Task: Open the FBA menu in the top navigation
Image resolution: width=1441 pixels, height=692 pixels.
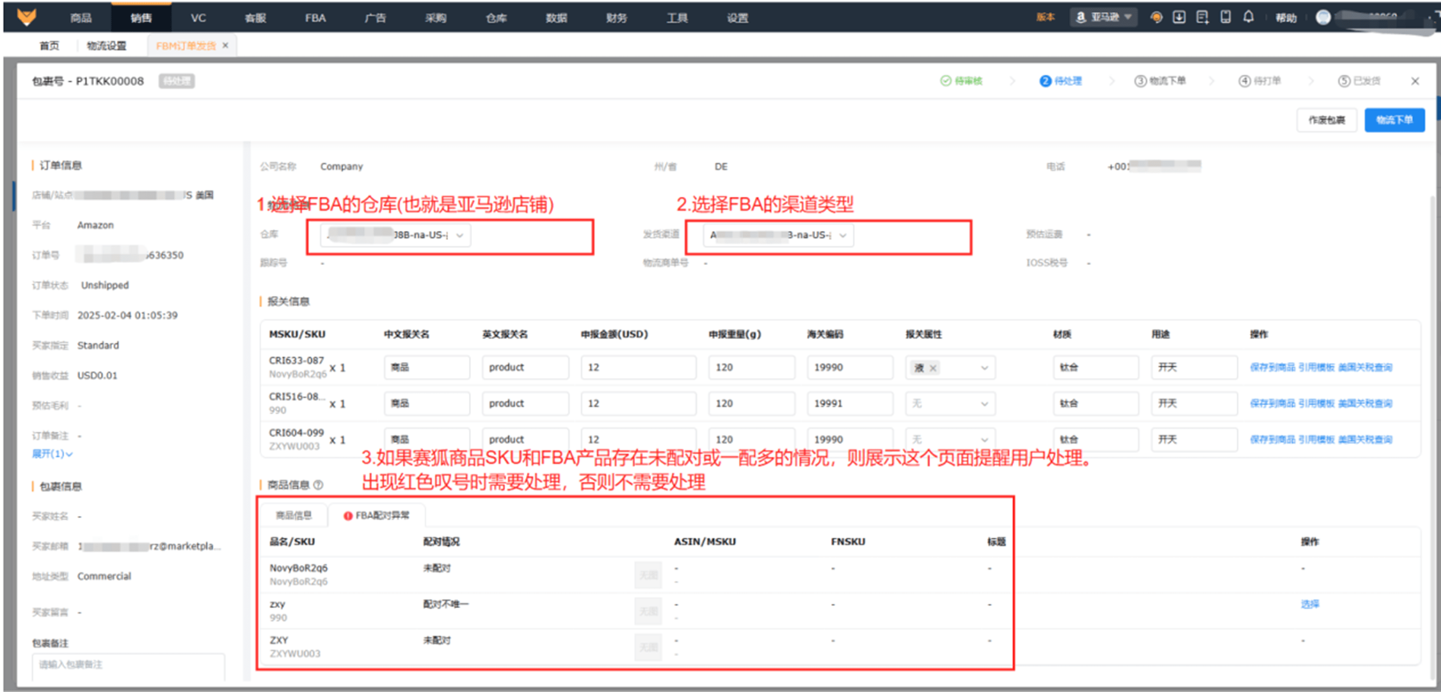Action: pyautogui.click(x=315, y=18)
